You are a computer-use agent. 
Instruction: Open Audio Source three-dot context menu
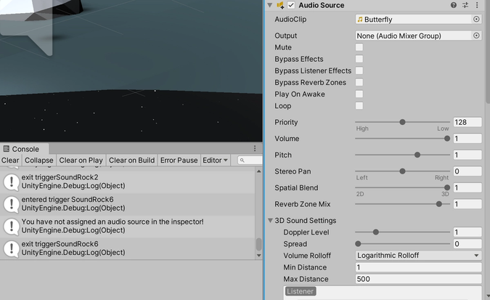click(x=477, y=5)
